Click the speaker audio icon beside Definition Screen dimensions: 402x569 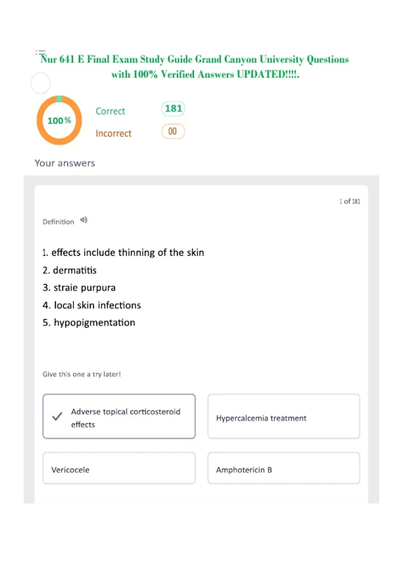point(84,220)
